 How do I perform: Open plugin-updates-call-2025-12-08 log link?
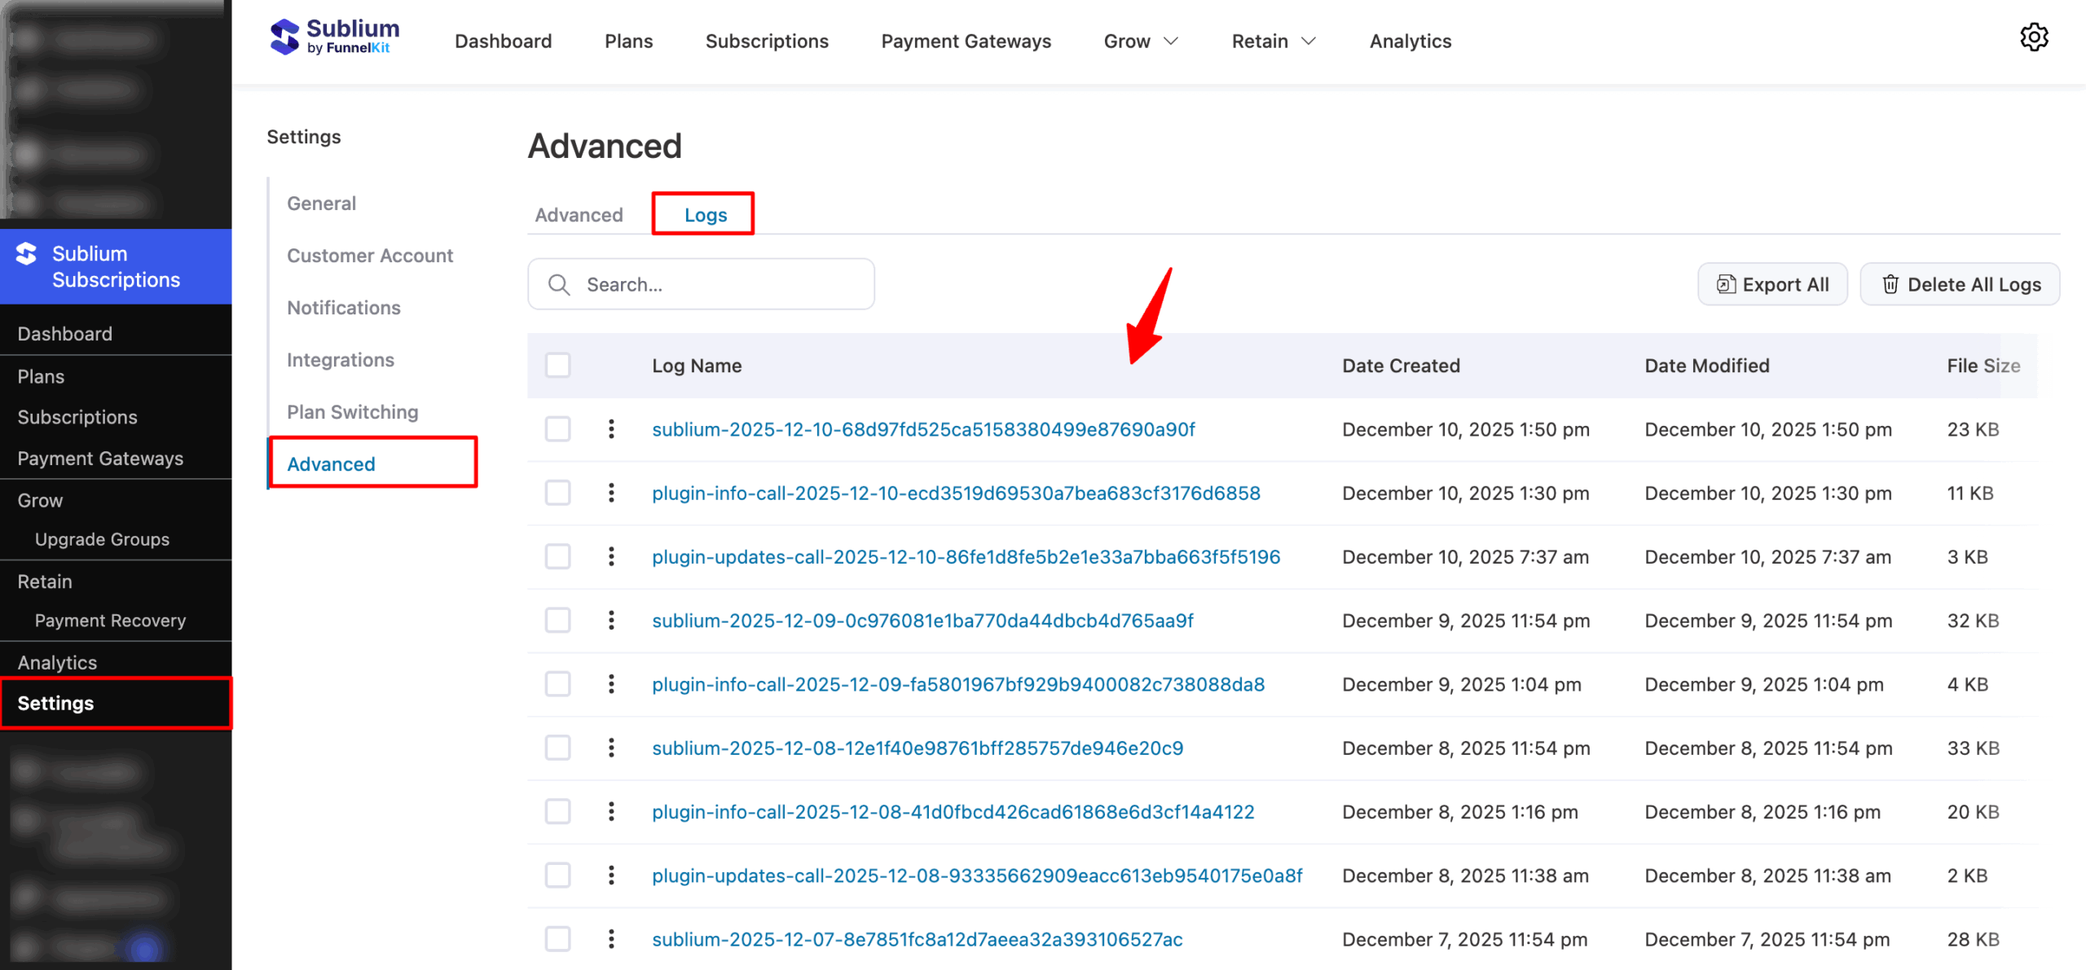976,876
